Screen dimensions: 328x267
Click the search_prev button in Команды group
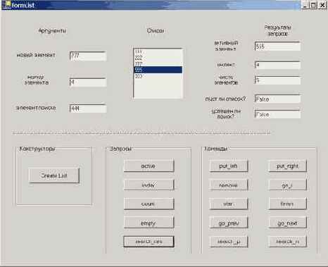(x=229, y=242)
